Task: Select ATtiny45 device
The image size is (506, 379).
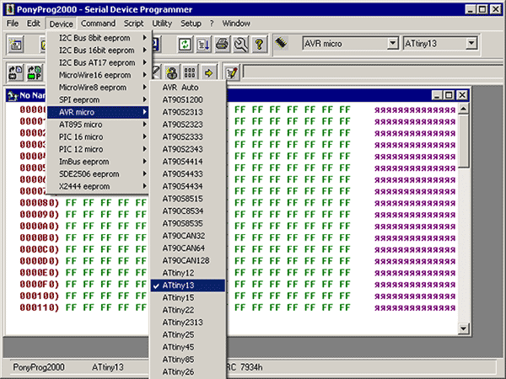Action: click(x=188, y=347)
